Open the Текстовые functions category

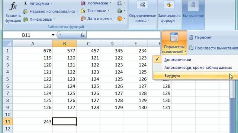pyautogui.click(x=95, y=11)
